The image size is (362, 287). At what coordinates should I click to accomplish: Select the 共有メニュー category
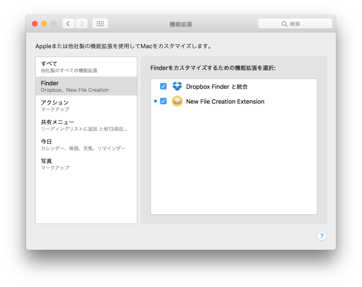[x=86, y=125]
